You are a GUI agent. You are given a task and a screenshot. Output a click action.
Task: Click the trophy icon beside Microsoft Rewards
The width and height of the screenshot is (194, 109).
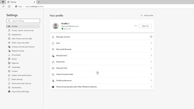point(53,49)
